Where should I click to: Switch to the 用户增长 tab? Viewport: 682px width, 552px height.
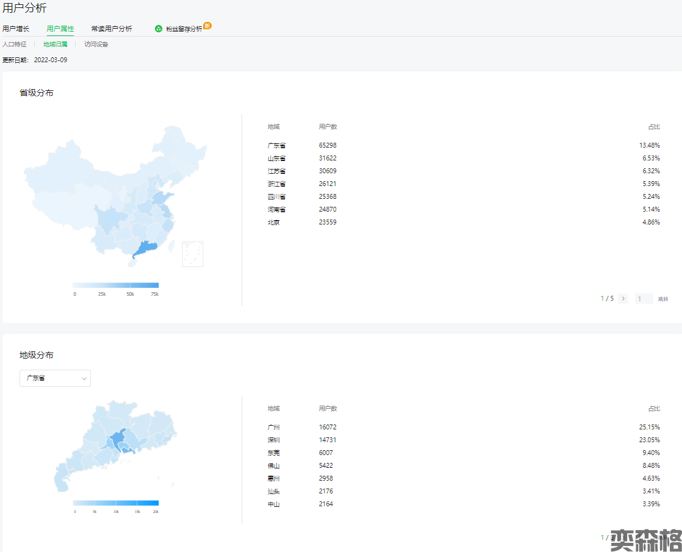coord(16,29)
